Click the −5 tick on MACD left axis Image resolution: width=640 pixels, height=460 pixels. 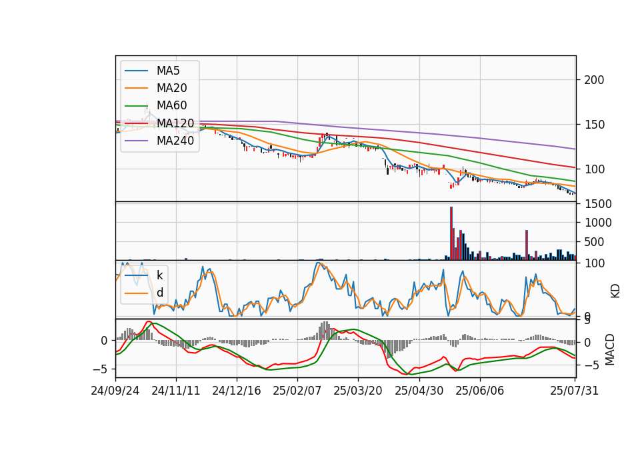pos(99,369)
